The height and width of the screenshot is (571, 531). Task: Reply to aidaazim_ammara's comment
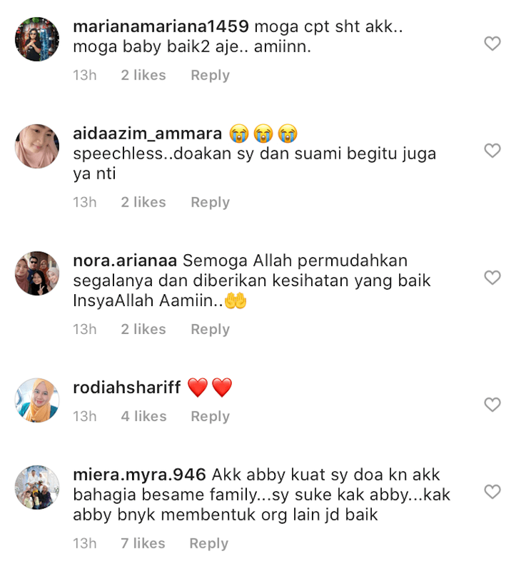[210, 203]
